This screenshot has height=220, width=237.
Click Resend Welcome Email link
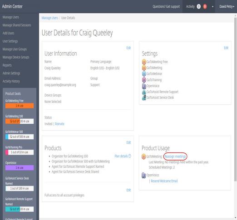[x=164, y=181]
